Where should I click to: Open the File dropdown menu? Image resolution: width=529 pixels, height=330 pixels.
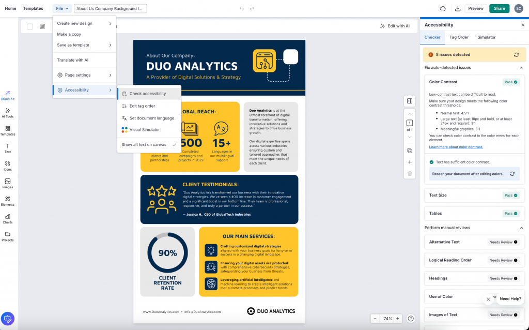(x=62, y=8)
